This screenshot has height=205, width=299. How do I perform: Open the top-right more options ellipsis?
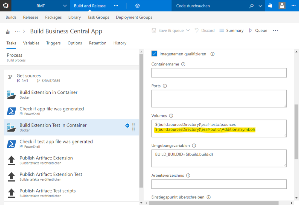pos(294,6)
